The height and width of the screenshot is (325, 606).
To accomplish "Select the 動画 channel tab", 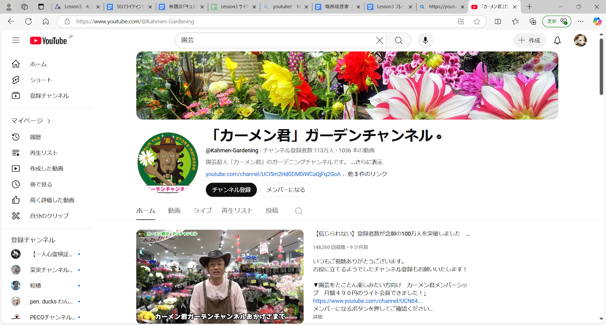I will (x=174, y=211).
